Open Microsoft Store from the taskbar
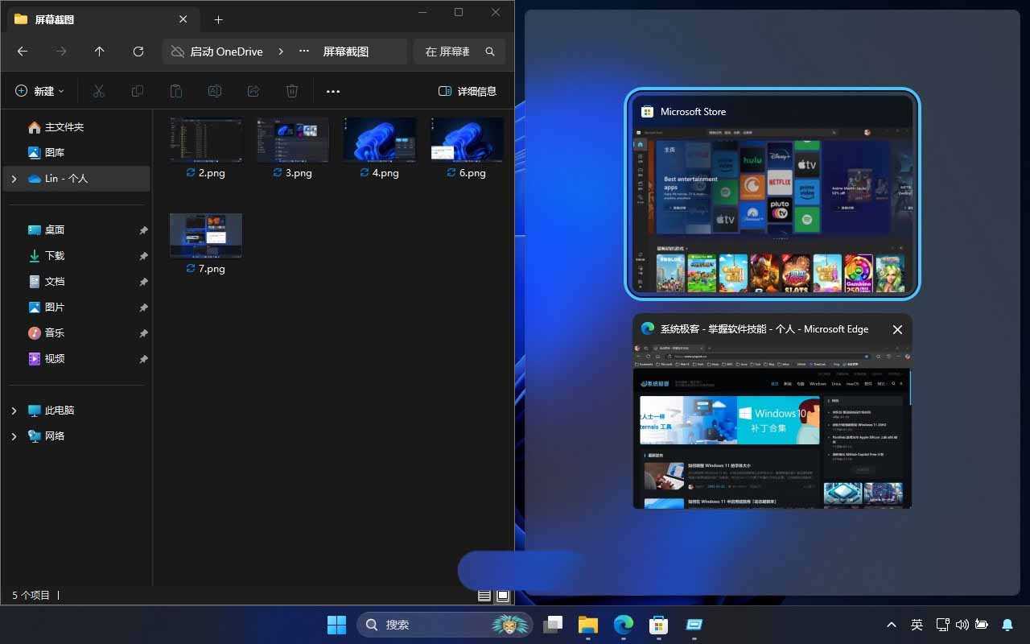This screenshot has width=1030, height=644. 658,624
